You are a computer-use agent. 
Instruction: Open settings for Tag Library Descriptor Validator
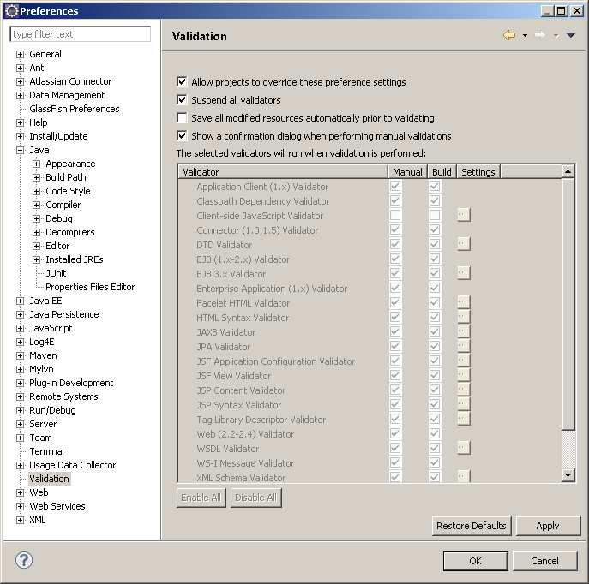464,419
